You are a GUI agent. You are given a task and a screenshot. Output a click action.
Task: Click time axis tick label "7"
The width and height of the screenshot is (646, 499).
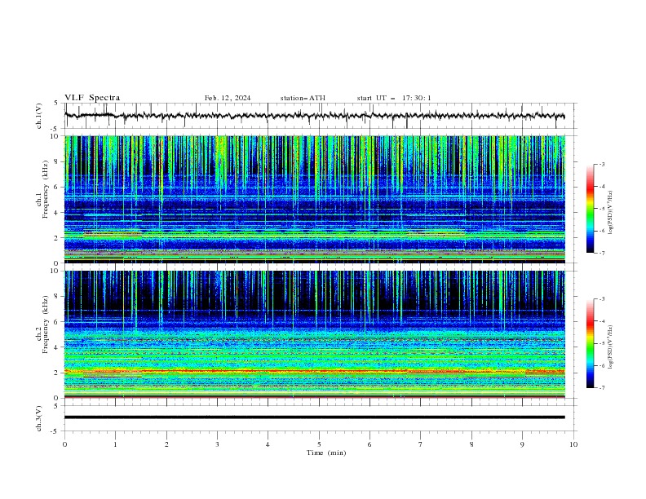[x=421, y=444]
